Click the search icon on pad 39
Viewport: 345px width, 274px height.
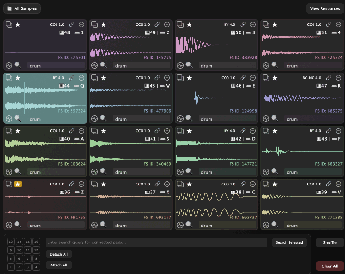274,225
